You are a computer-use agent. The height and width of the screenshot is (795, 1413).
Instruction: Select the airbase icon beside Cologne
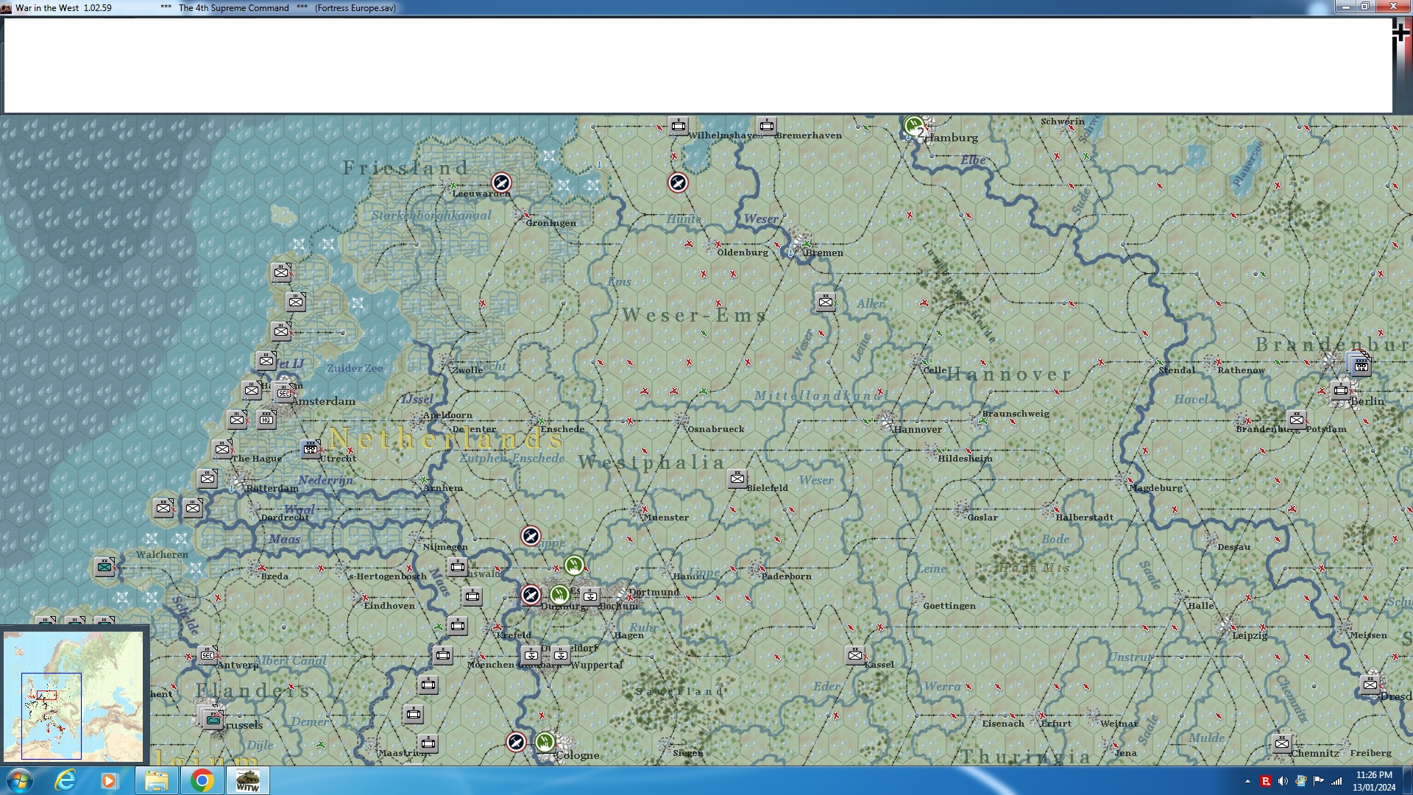pos(516,741)
